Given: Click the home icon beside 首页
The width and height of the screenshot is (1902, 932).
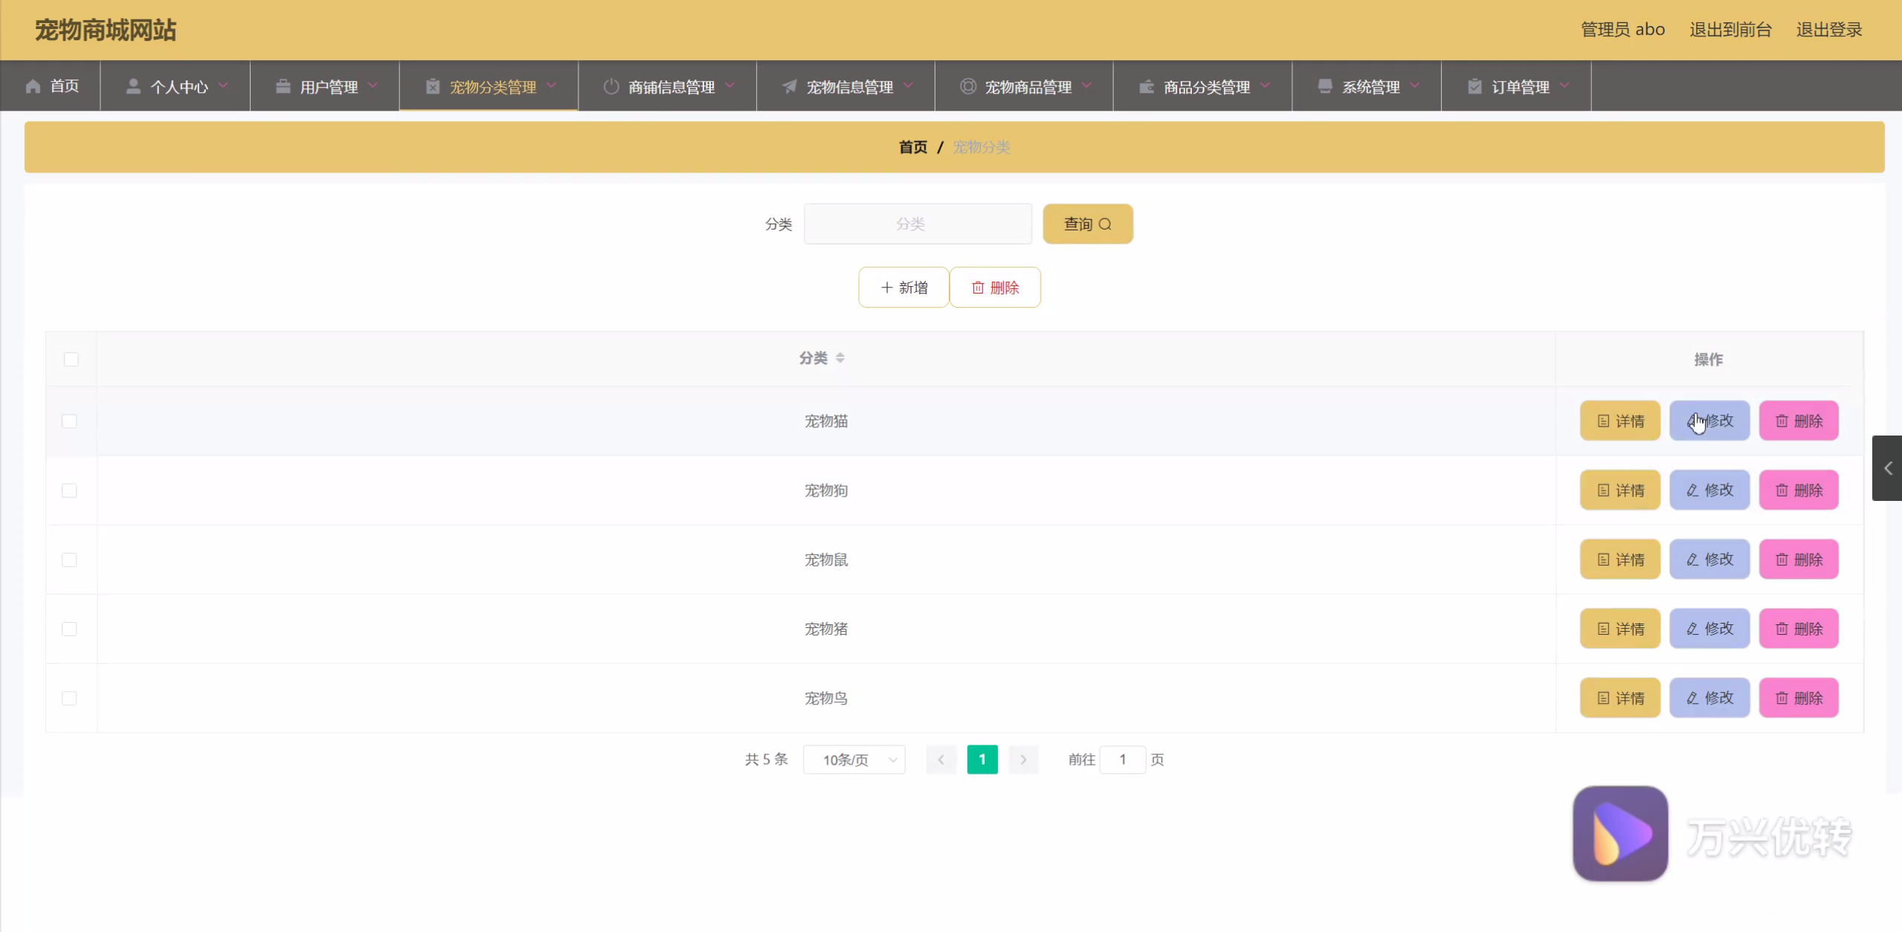Looking at the screenshot, I should click(x=33, y=86).
